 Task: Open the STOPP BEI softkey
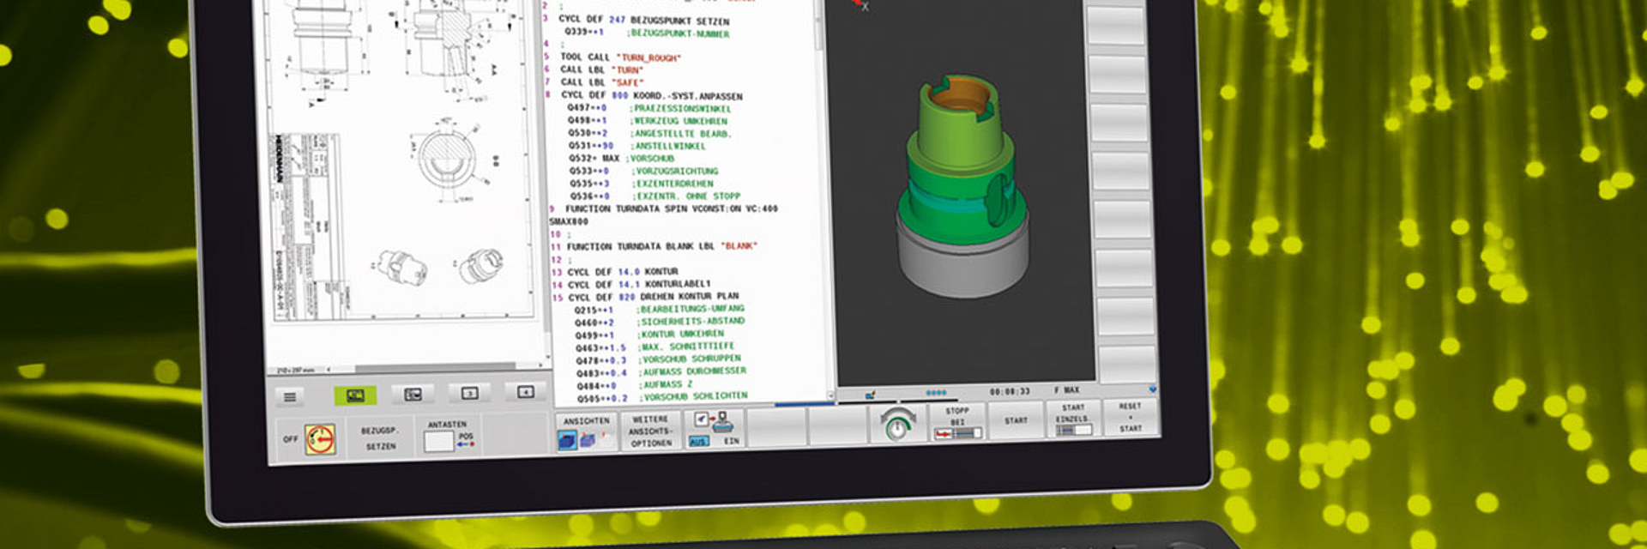tap(956, 422)
